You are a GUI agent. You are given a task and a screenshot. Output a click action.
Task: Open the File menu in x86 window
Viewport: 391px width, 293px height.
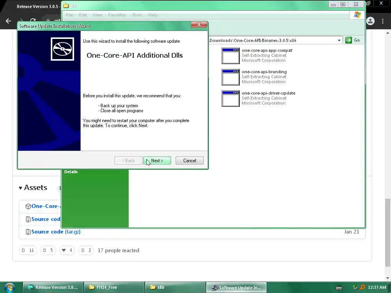(69, 15)
